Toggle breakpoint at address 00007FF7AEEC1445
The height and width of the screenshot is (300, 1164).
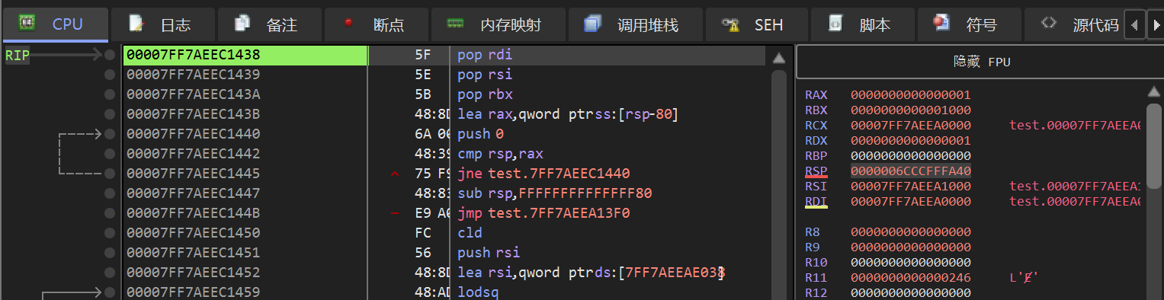(x=110, y=174)
